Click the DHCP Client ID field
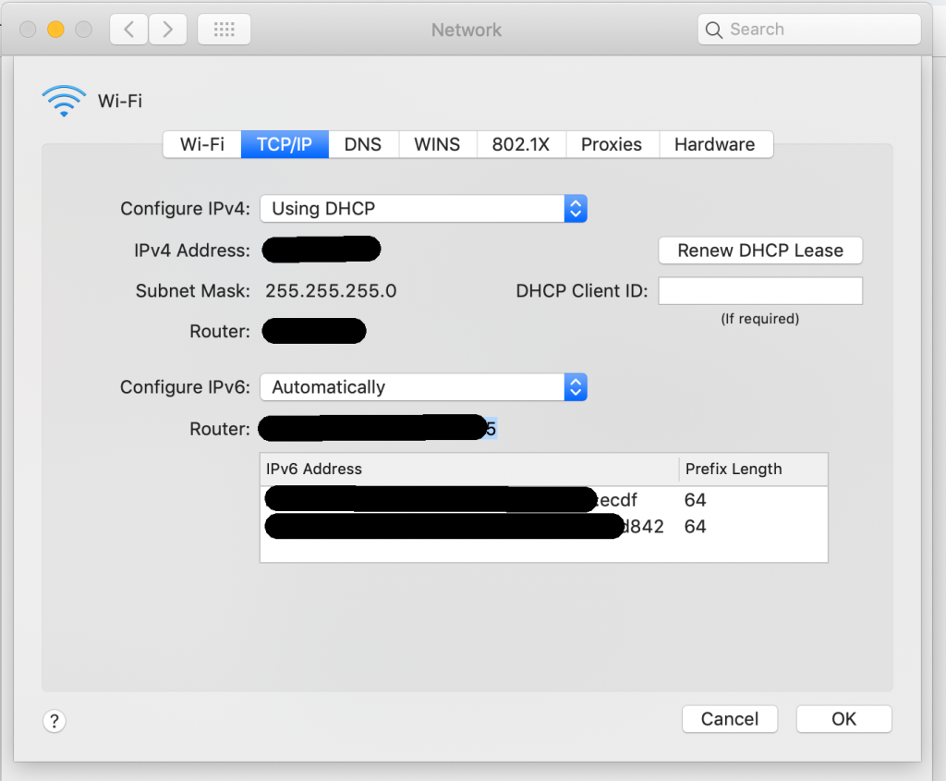946x781 pixels. click(x=759, y=291)
